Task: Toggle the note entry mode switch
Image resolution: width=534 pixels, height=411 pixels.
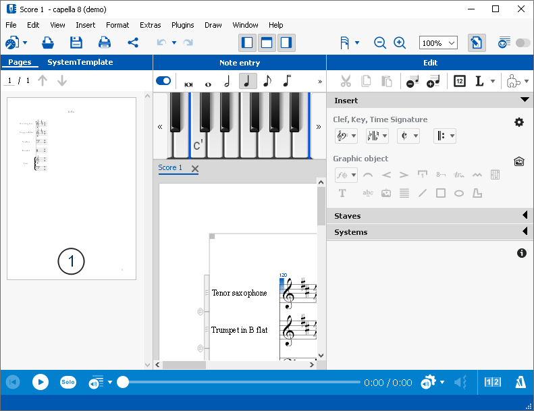Action: tap(163, 81)
